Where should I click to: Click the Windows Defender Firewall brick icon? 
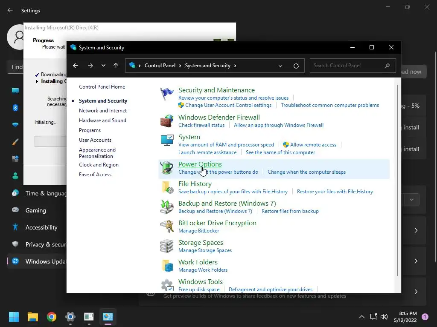(167, 121)
